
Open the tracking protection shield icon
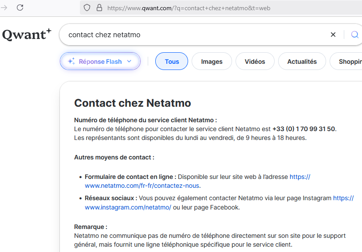pyautogui.click(x=87, y=8)
